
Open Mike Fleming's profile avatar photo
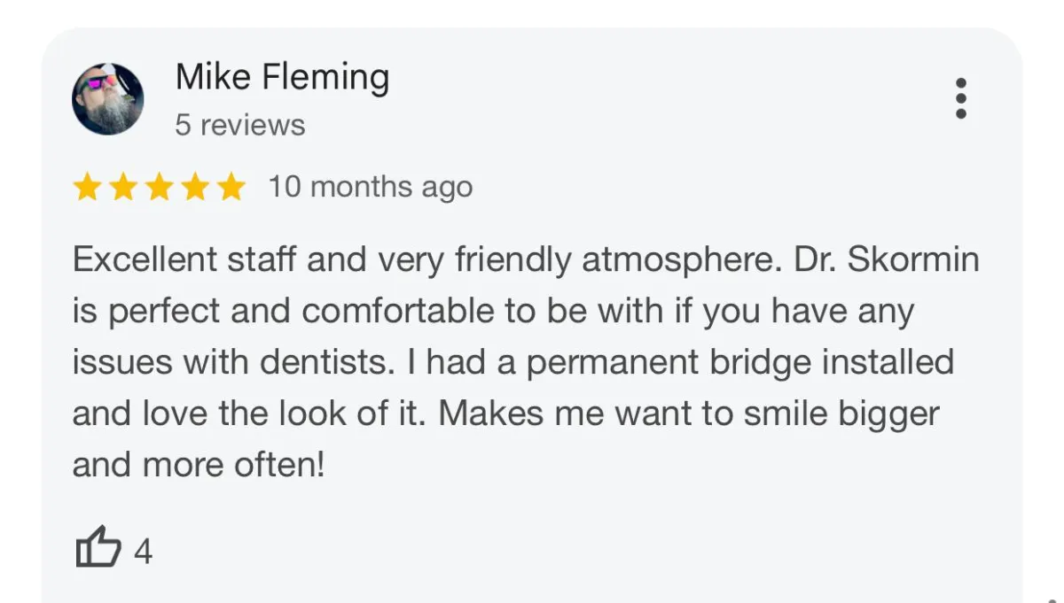[107, 98]
